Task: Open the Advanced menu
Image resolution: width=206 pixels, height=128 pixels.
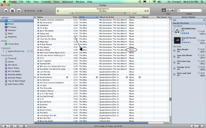Action: tap(67, 2)
